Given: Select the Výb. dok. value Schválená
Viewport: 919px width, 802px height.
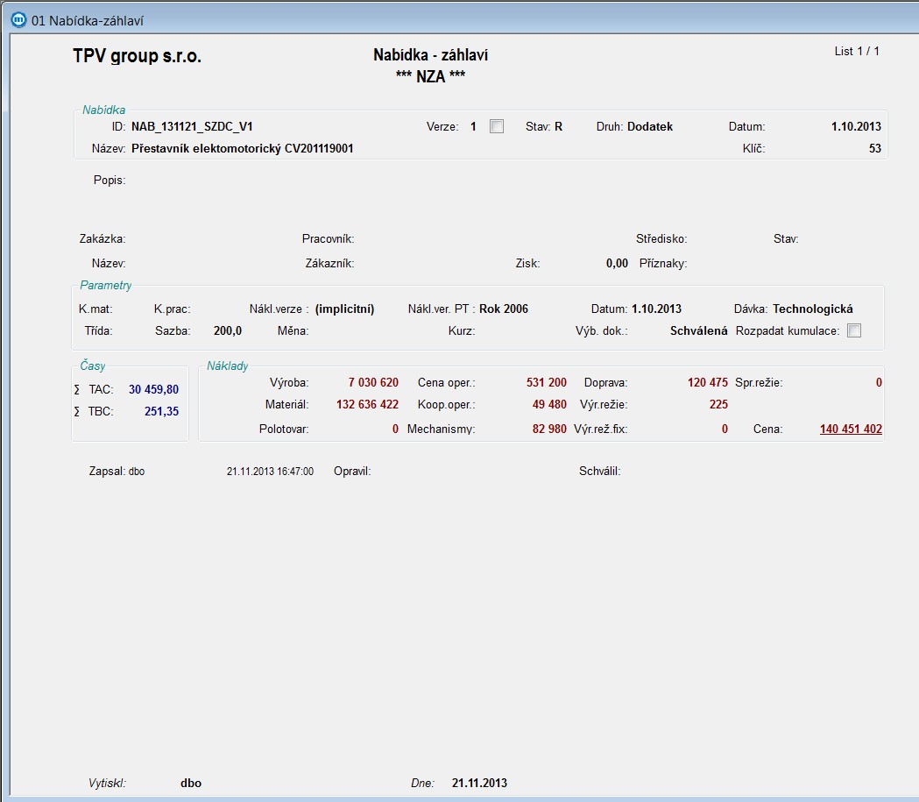Looking at the screenshot, I should pyautogui.click(x=698, y=331).
